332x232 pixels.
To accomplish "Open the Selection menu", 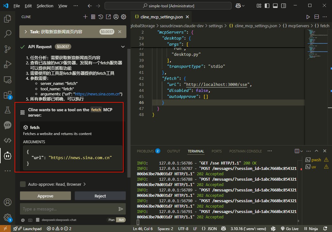I will (45, 6).
